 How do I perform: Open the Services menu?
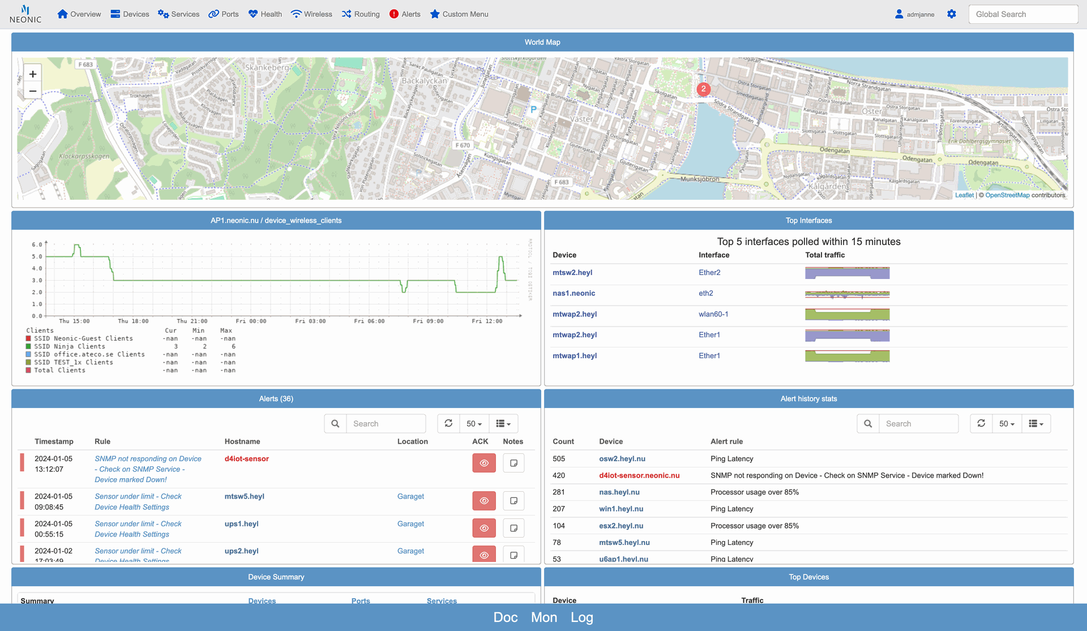178,14
